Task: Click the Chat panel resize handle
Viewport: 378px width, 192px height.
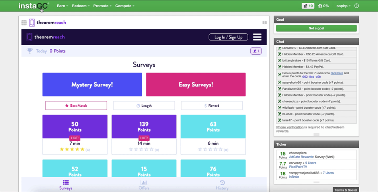Action: (x=316, y=134)
